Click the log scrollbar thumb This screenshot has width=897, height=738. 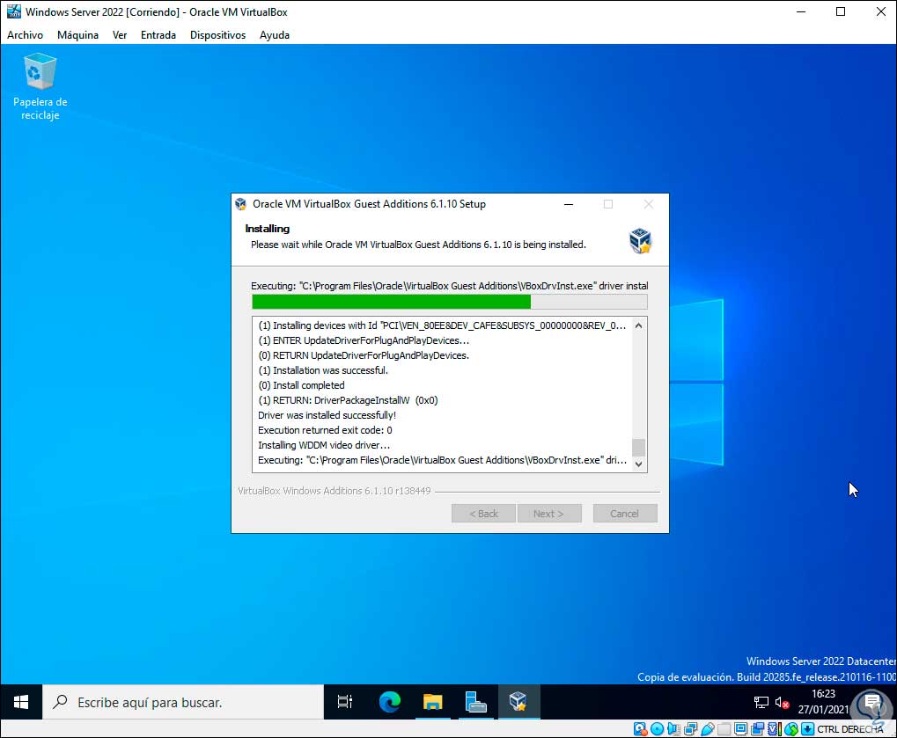tap(639, 447)
